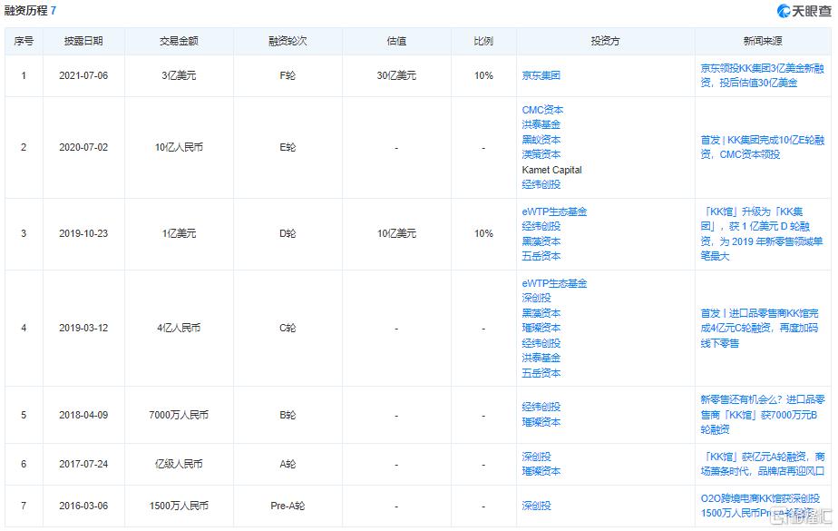
Task: Select the 1500万人民币 transaction amount
Action: [179, 506]
